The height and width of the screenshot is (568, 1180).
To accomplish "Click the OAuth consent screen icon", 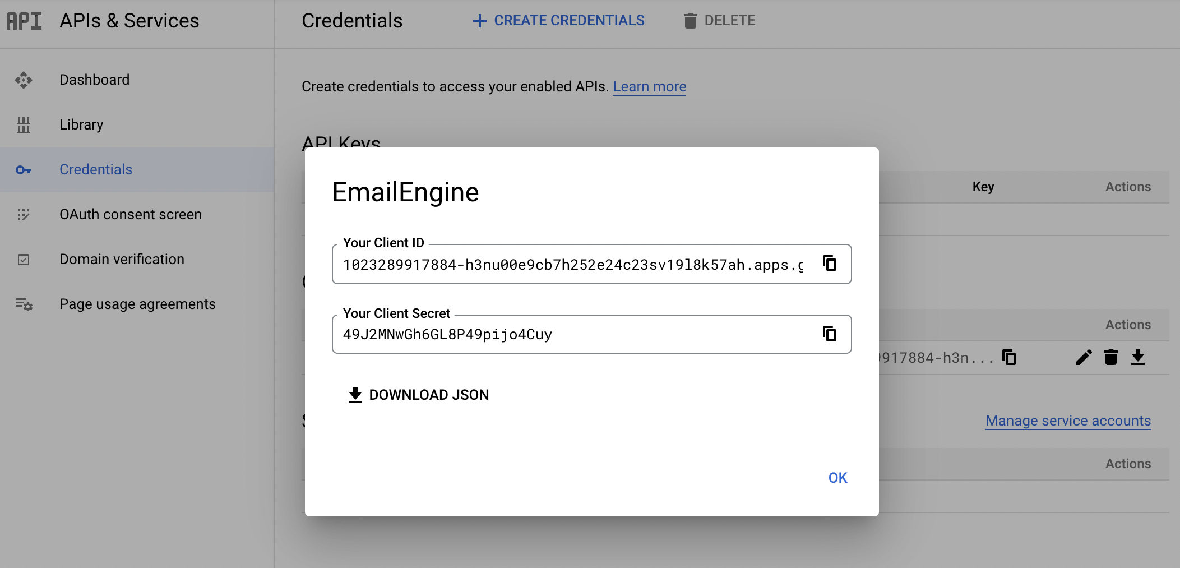I will 24,215.
